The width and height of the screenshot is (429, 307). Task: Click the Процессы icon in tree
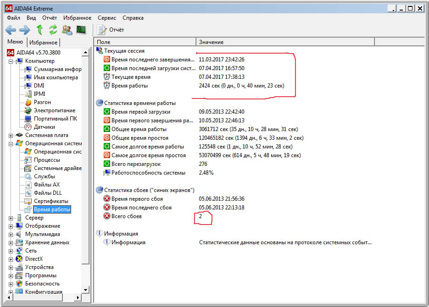coord(28,160)
